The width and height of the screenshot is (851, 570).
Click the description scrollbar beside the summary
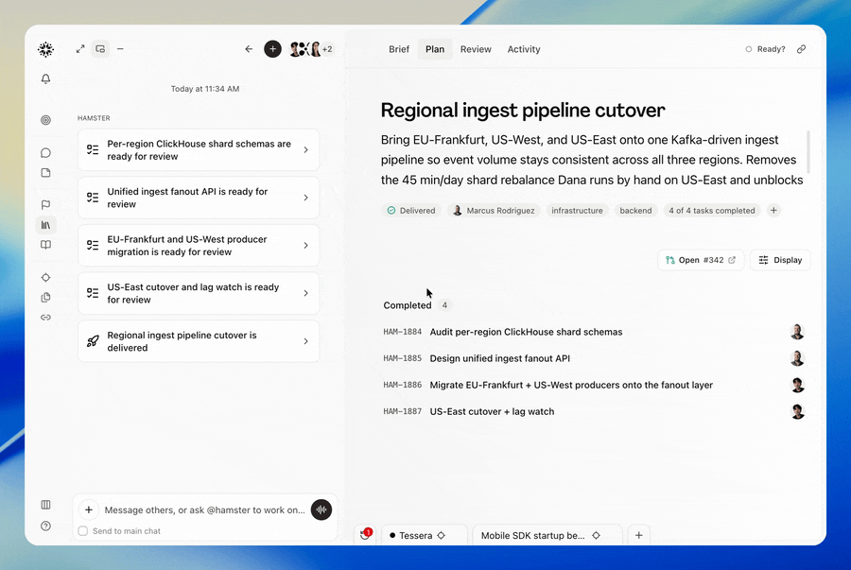tap(808, 152)
